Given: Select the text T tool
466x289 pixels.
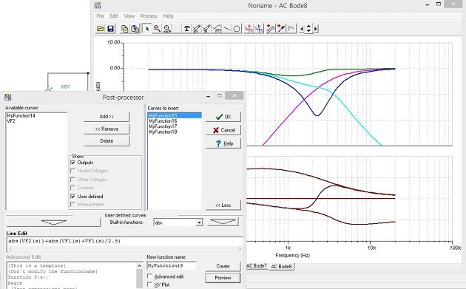Looking at the screenshot, I should tap(186, 29).
